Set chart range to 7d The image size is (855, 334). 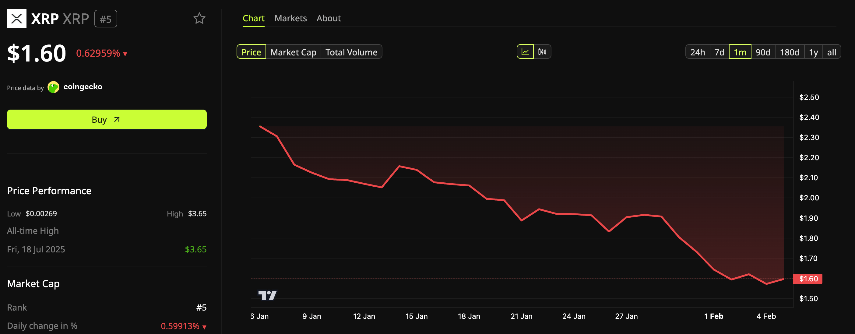(x=719, y=52)
